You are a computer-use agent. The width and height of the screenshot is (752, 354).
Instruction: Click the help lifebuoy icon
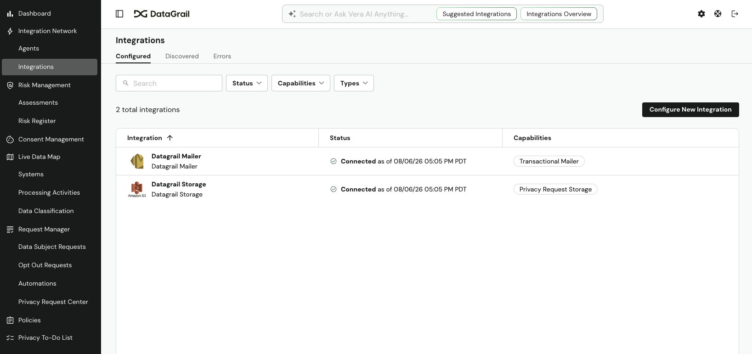[x=718, y=14]
